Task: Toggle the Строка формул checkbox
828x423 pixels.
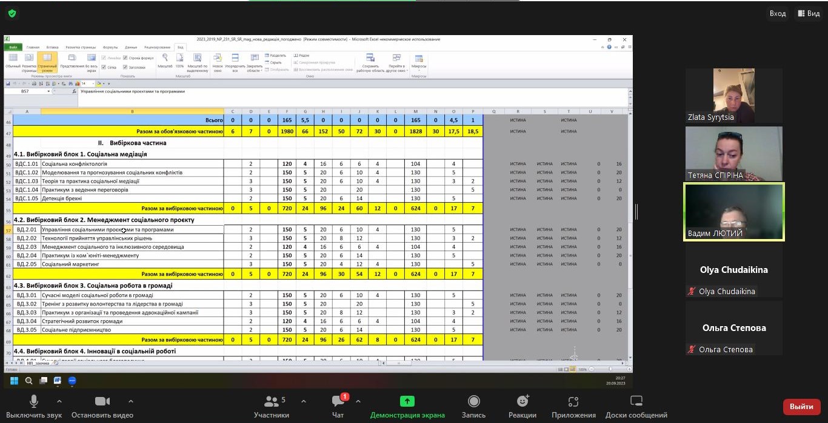Action: 125,58
